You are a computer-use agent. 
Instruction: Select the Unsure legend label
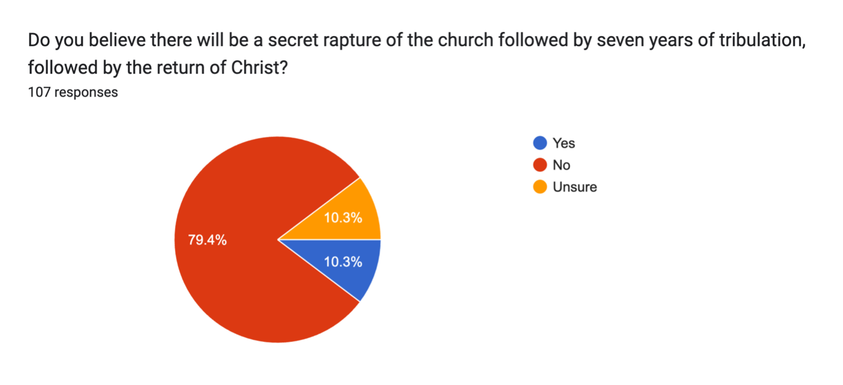tap(575, 187)
